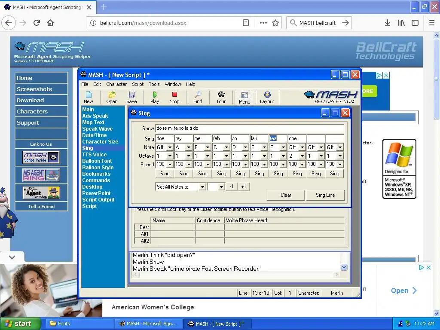Expand the last Speed dropdown in row
The image size is (440, 330).
tap(340, 164)
